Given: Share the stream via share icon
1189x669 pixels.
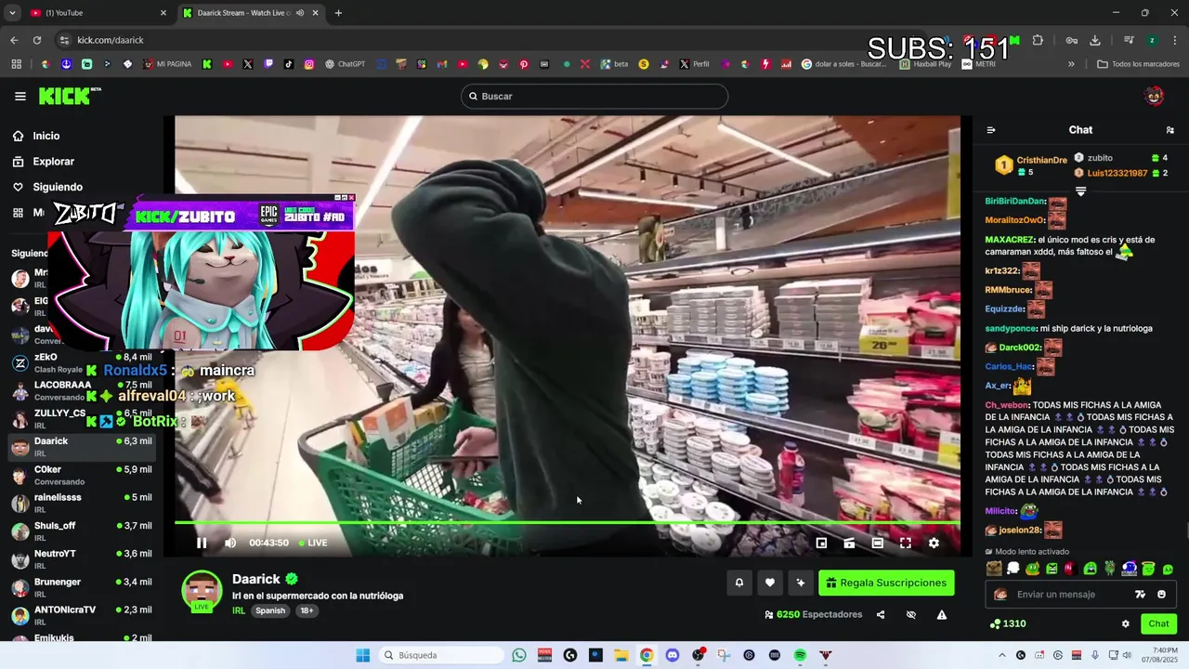Looking at the screenshot, I should pos(881,614).
